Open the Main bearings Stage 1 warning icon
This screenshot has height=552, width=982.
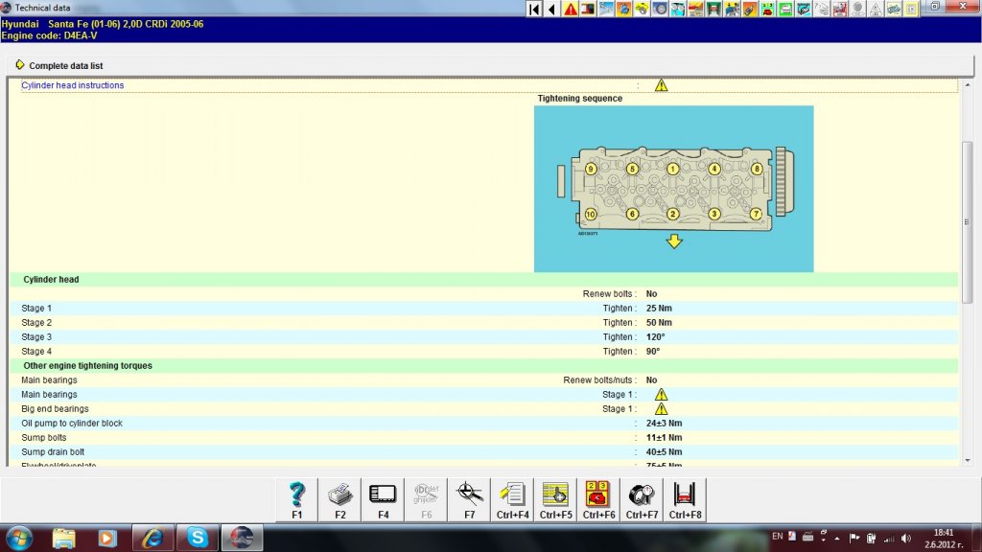(x=661, y=395)
